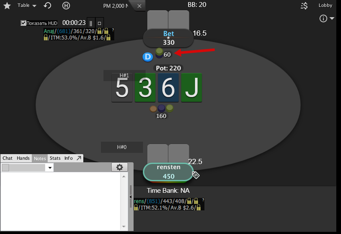Click note tag icon beside rensten
Viewport: 341px width, 234px height.
(196, 175)
